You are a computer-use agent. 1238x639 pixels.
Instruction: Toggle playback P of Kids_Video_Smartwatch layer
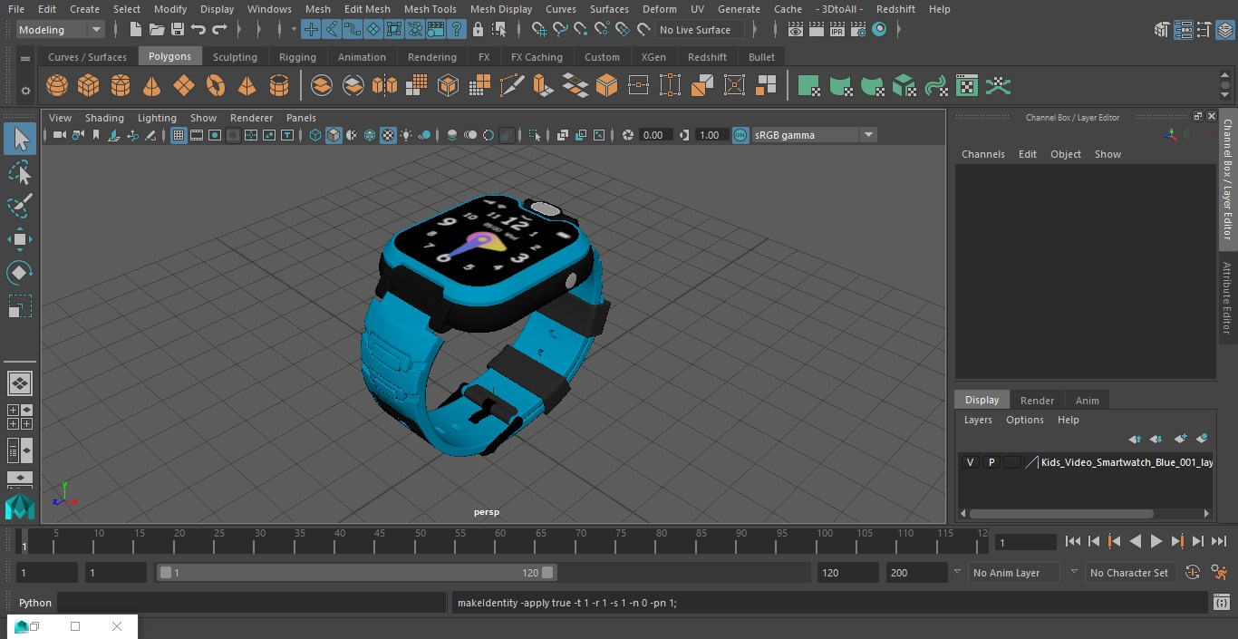[991, 462]
